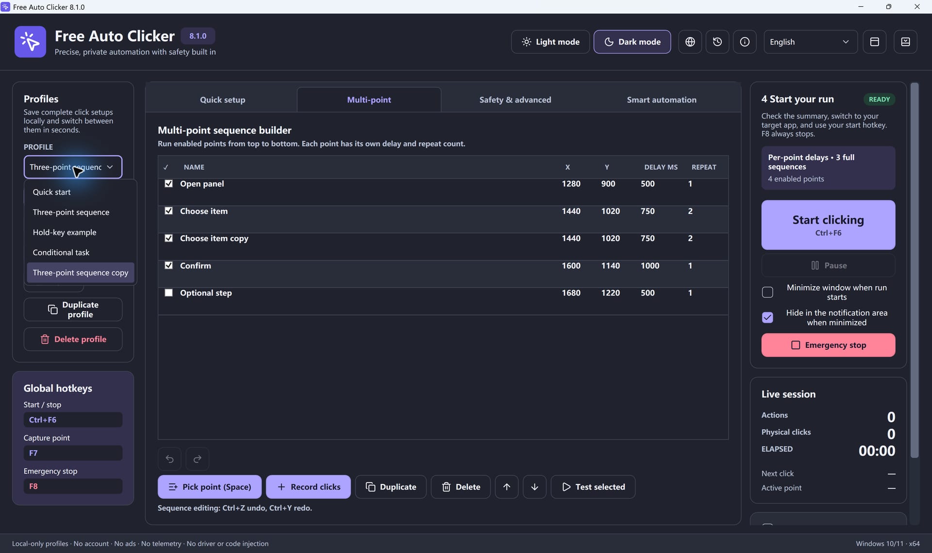This screenshot has height=553, width=932.
Task: Click the READY status badge
Action: [879, 99]
